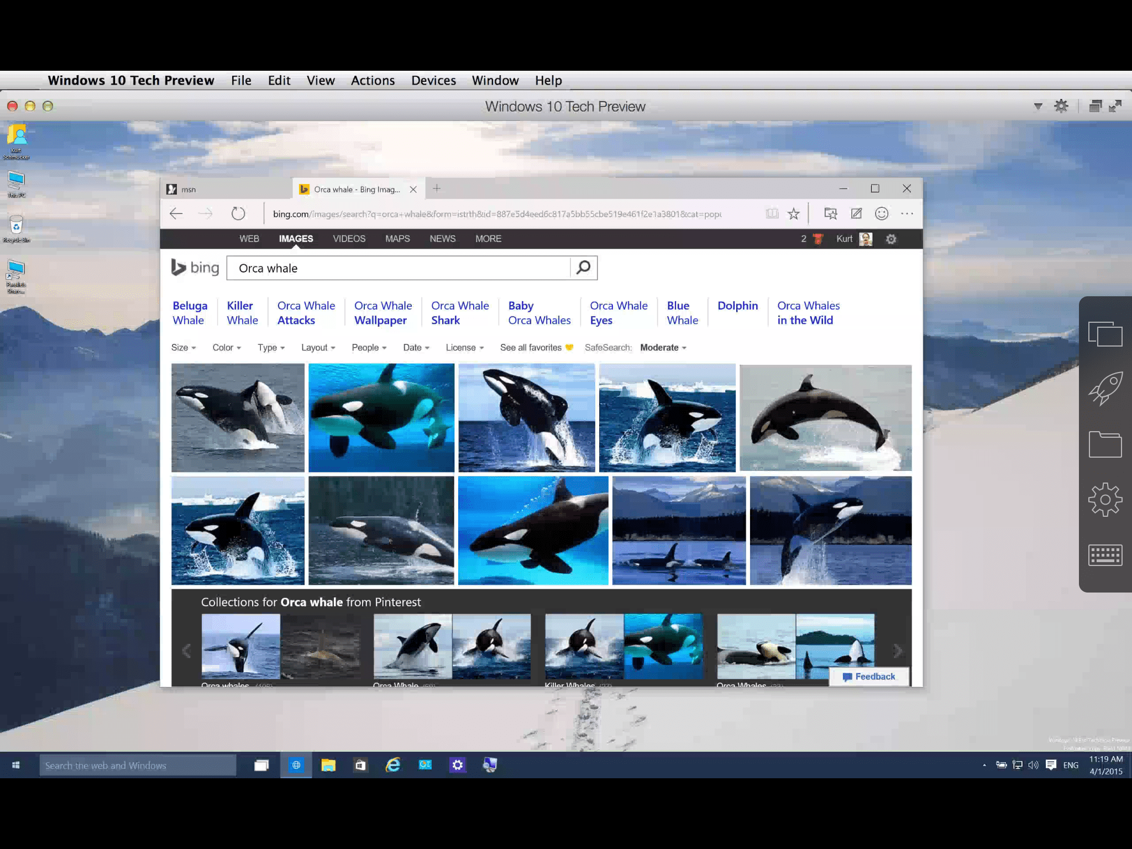Open the gear settings icon in side panel
Image resolution: width=1132 pixels, height=849 pixels.
point(1105,500)
